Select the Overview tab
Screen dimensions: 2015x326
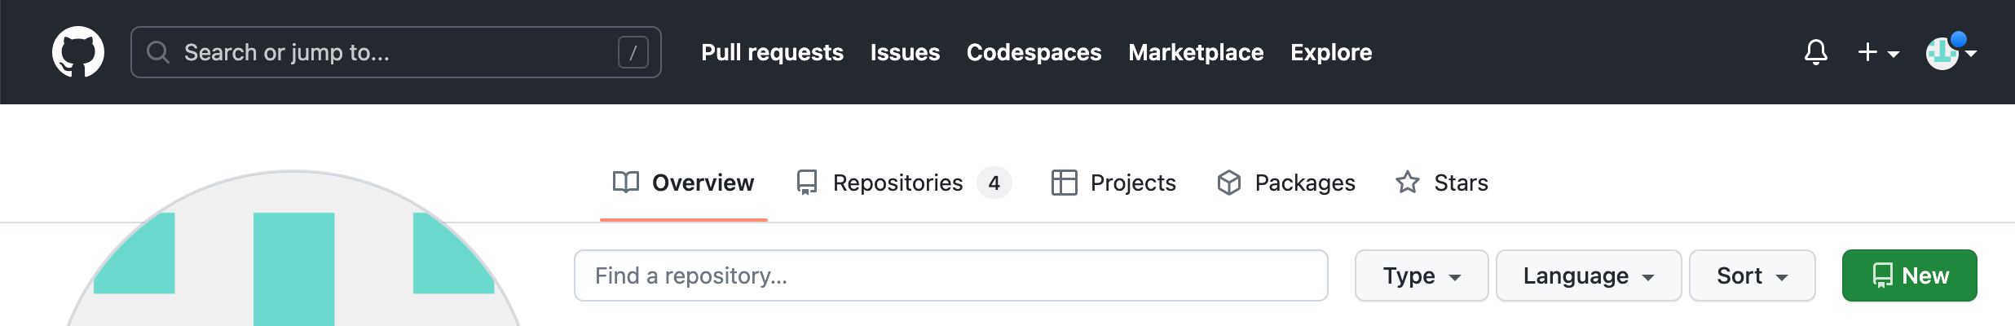pos(683,183)
